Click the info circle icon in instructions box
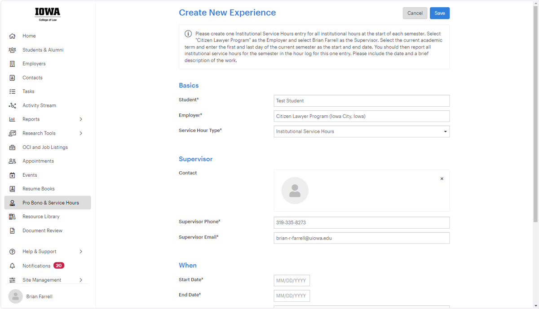539x309 pixels. pyautogui.click(x=188, y=34)
